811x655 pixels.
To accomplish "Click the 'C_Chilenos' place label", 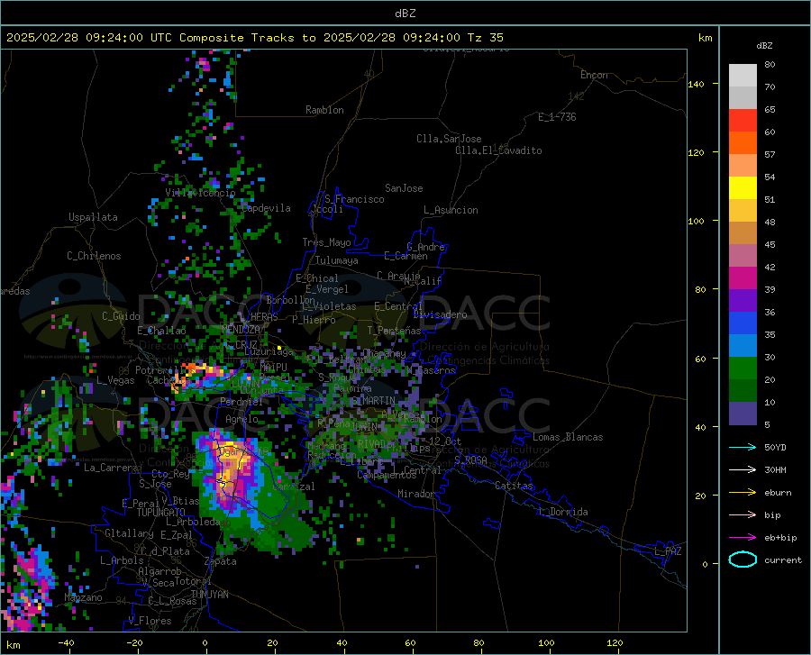I will click(94, 256).
